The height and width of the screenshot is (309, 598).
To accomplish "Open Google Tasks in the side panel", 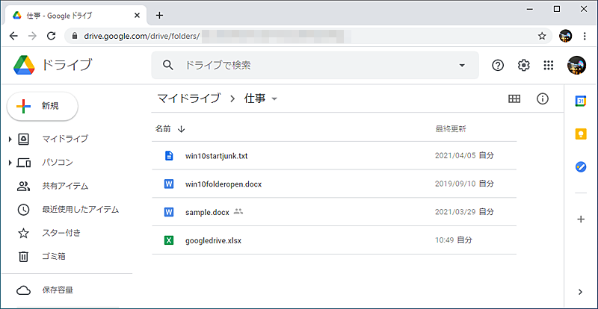I will pyautogui.click(x=580, y=167).
